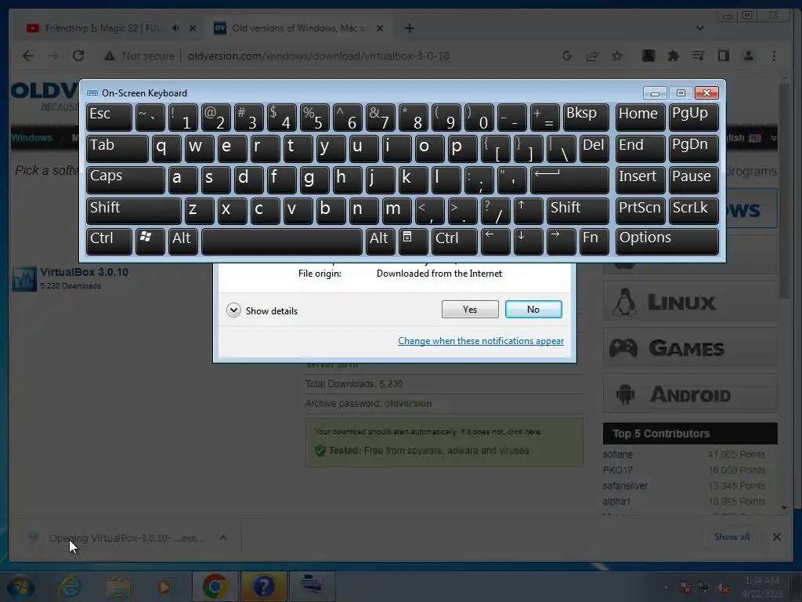The image size is (802, 602).
Task: Click the right arrow key on the keyboard
Action: coord(561,241)
